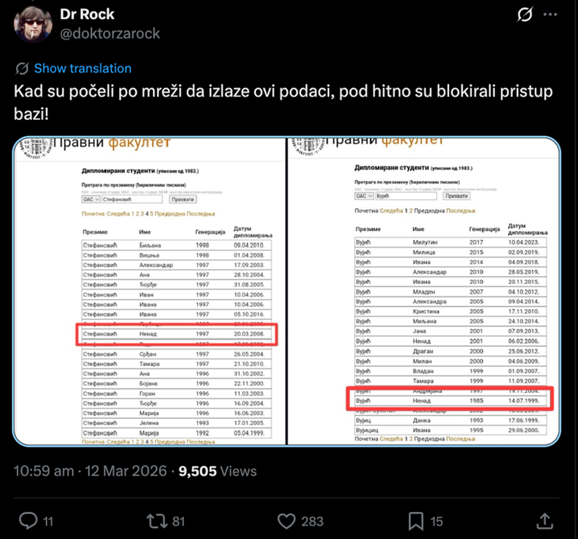Bookmark this post
This screenshot has height=539, width=578.
click(416, 521)
